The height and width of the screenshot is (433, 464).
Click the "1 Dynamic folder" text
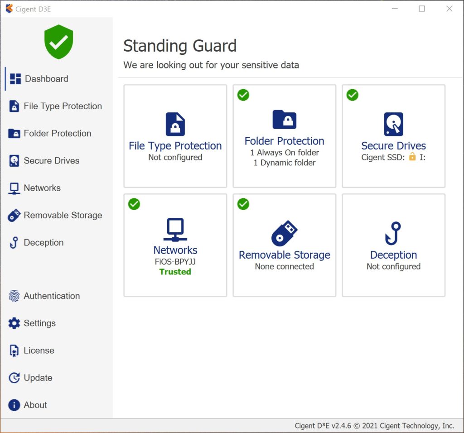tap(285, 163)
